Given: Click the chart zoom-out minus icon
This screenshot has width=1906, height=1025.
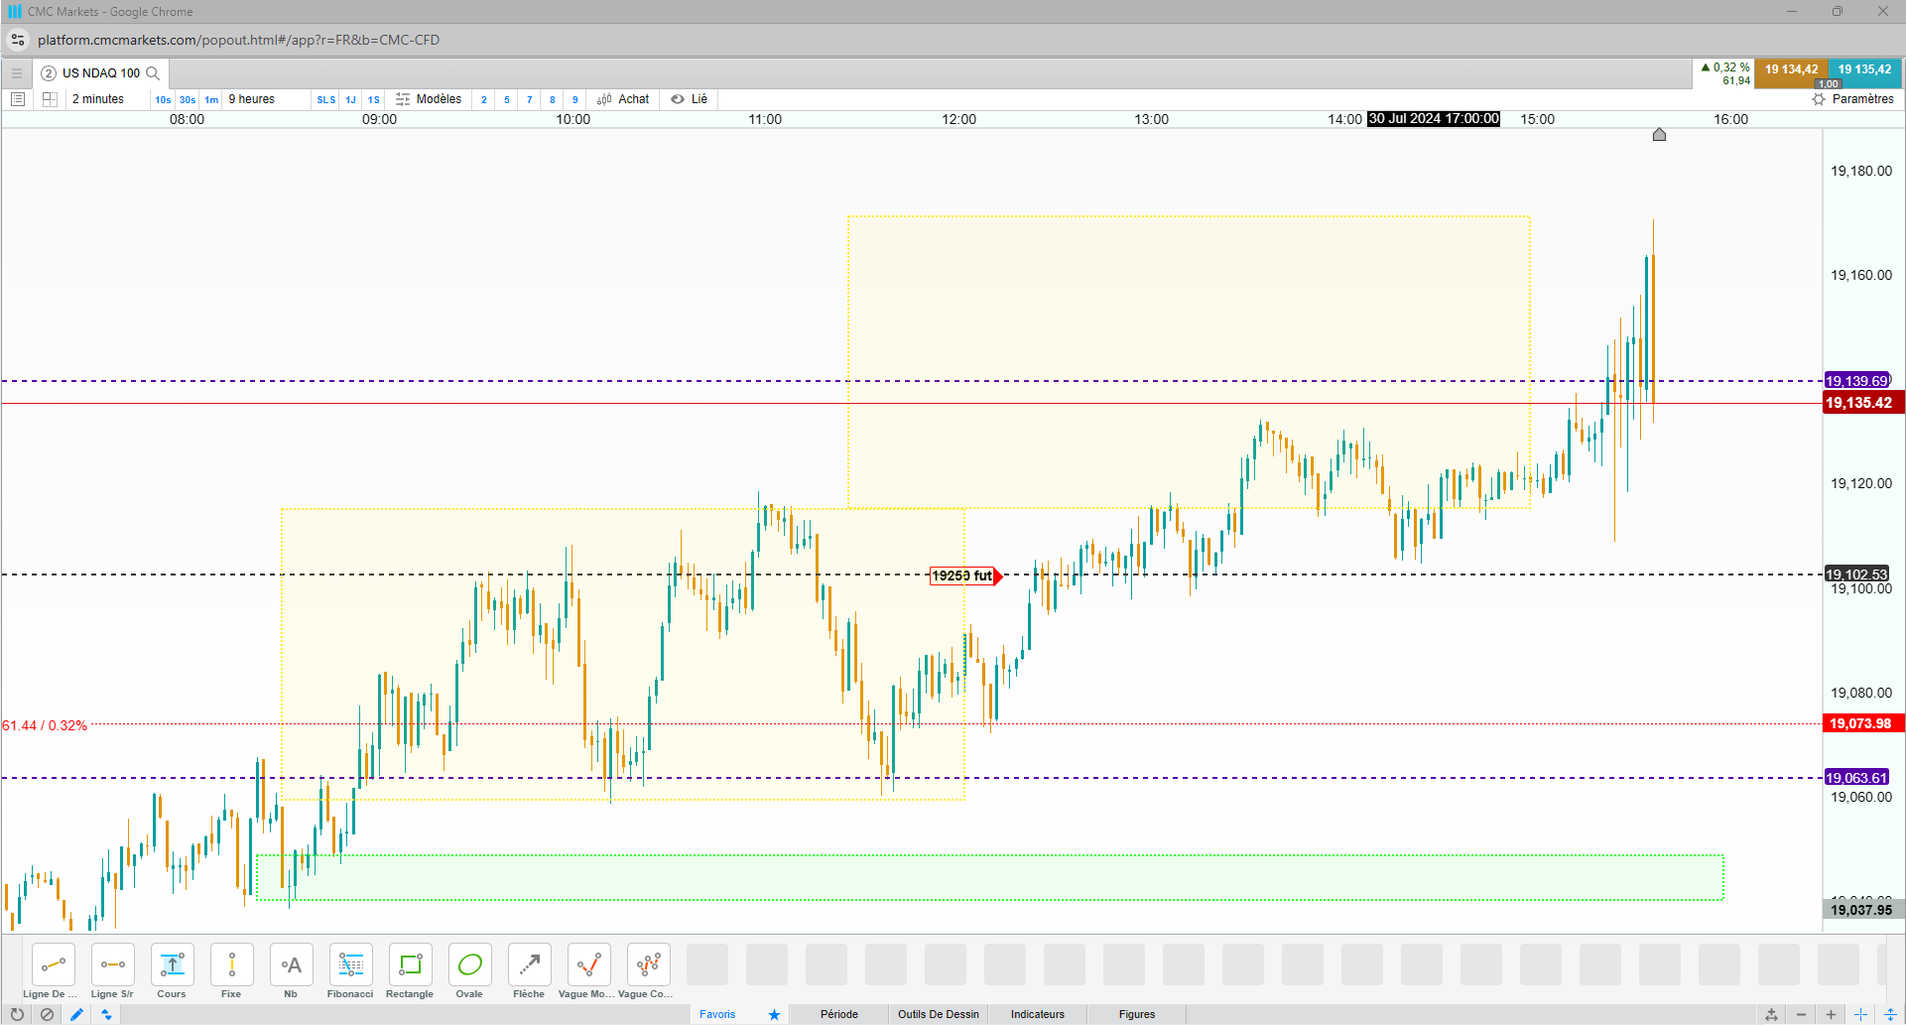Looking at the screenshot, I should (x=1801, y=1014).
